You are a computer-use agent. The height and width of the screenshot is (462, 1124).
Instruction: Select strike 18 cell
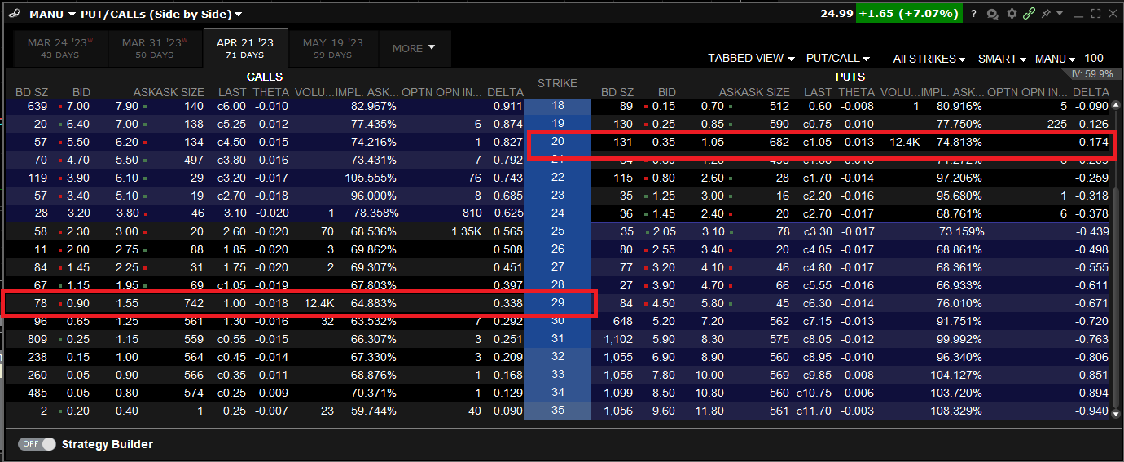tap(557, 106)
